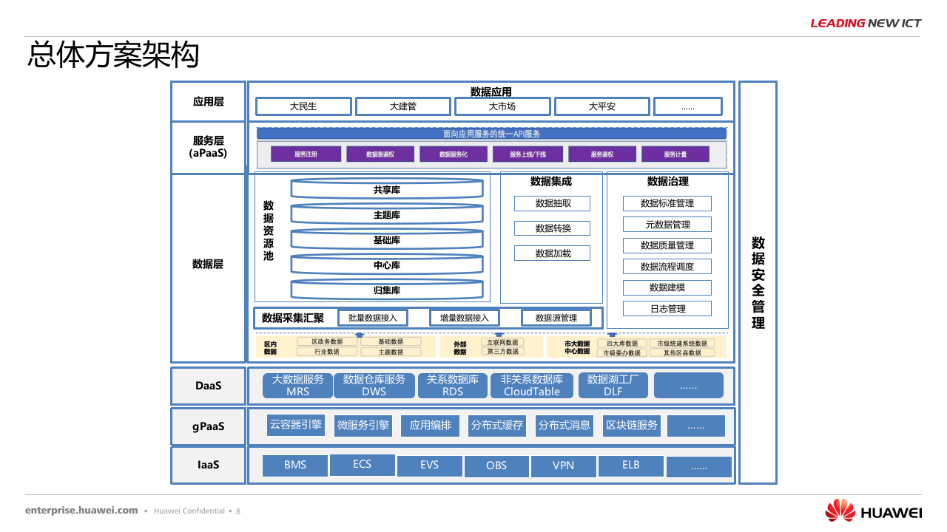Switch to the 大民生 application tab

pos(303,106)
